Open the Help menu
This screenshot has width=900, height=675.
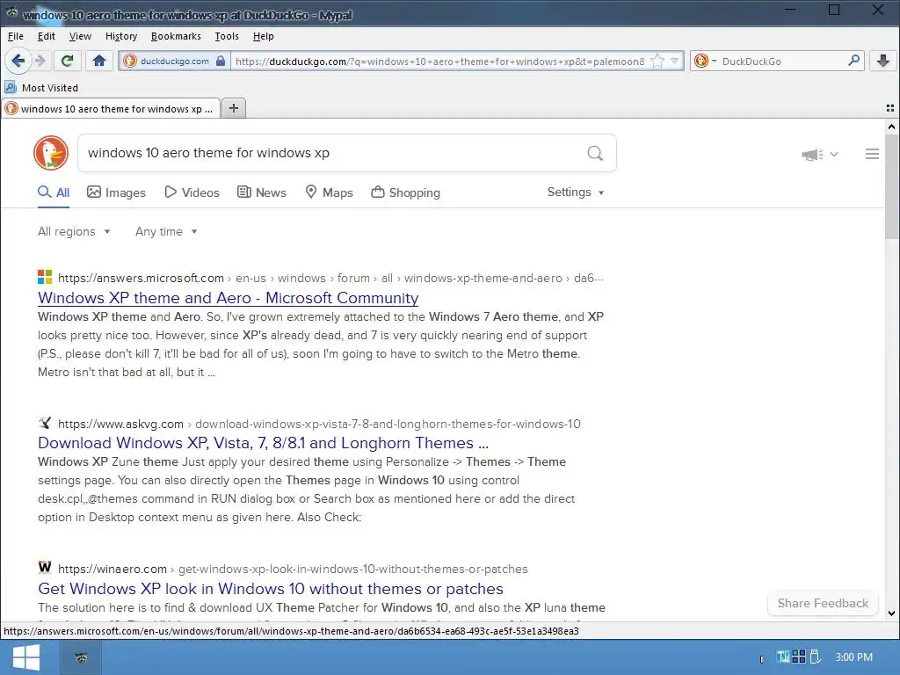click(x=264, y=36)
